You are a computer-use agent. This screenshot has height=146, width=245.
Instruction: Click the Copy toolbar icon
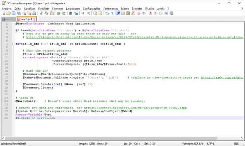coord(47,13)
